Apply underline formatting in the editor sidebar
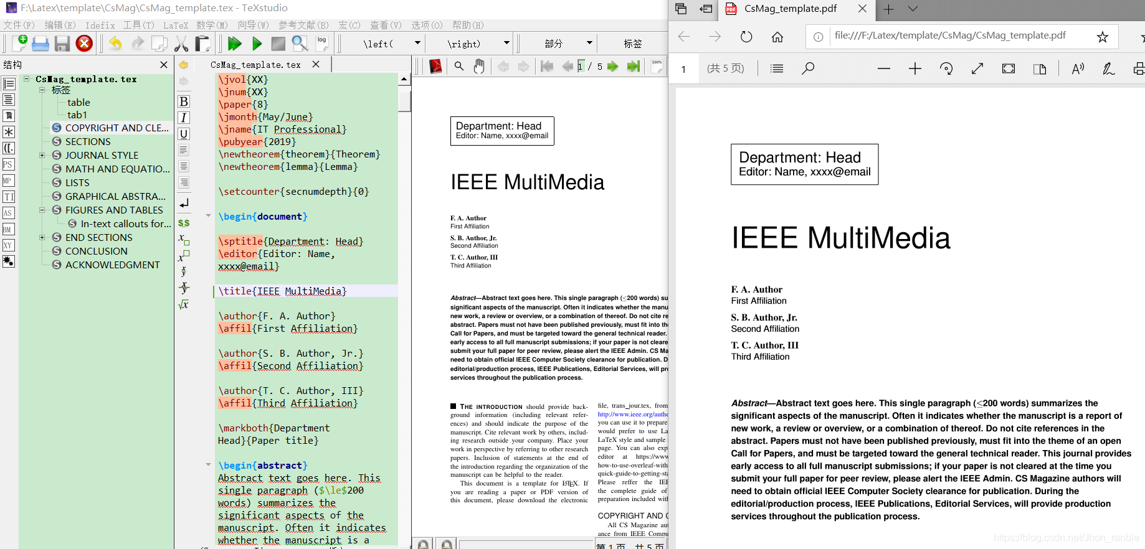The height and width of the screenshot is (549, 1145). click(184, 134)
